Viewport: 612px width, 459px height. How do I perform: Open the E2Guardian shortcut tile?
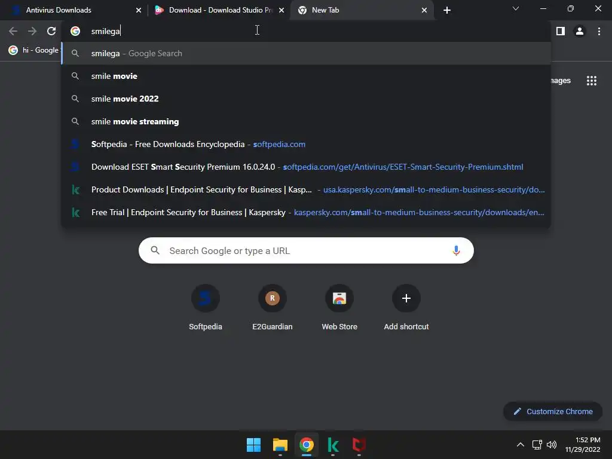[273, 308]
